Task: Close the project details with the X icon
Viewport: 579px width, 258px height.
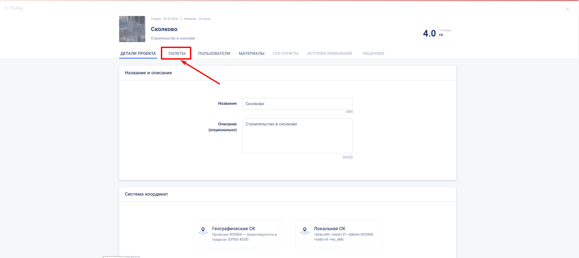Action: pyautogui.click(x=567, y=9)
